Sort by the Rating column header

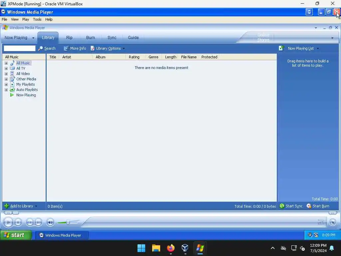(136, 57)
